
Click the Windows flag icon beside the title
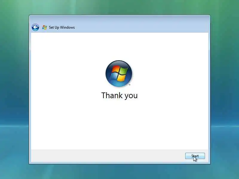click(x=45, y=27)
